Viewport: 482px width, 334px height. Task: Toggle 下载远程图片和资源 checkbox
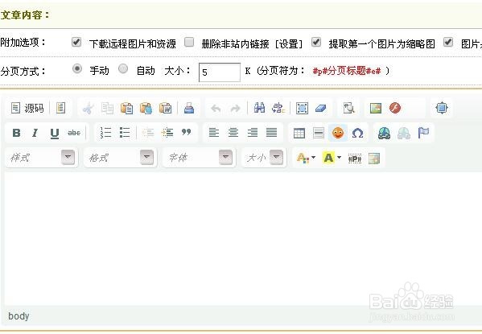tap(76, 42)
